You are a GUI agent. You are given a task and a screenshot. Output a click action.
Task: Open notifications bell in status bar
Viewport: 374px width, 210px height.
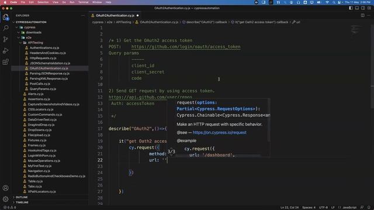click(x=369, y=208)
